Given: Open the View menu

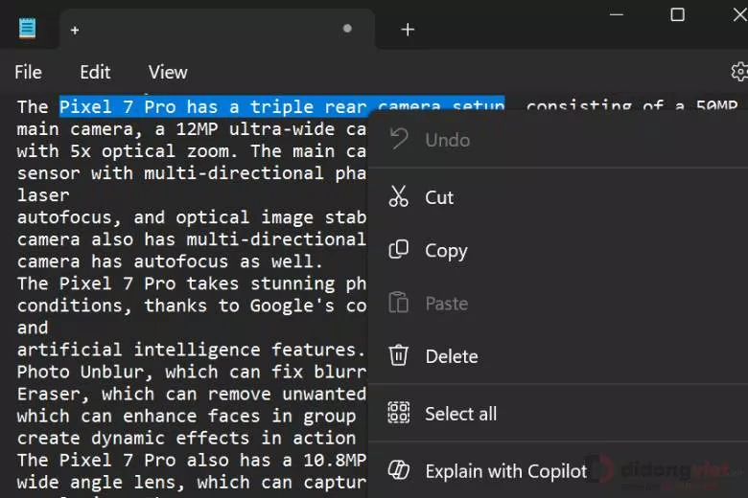Looking at the screenshot, I should (x=168, y=72).
